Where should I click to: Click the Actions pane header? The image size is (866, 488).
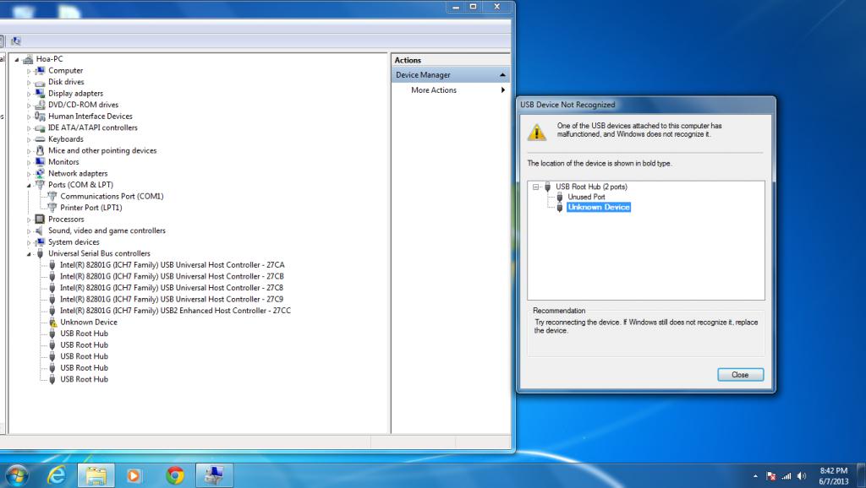[451, 60]
